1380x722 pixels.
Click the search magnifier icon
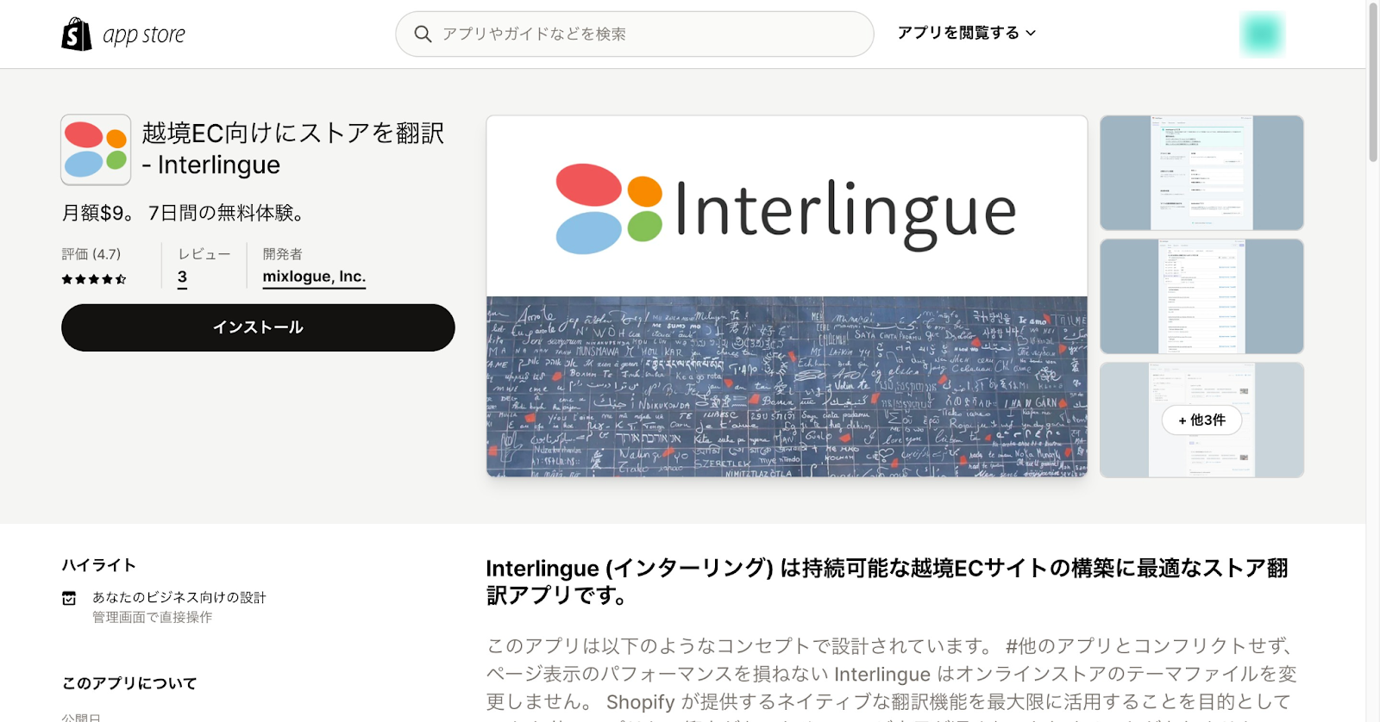point(423,34)
